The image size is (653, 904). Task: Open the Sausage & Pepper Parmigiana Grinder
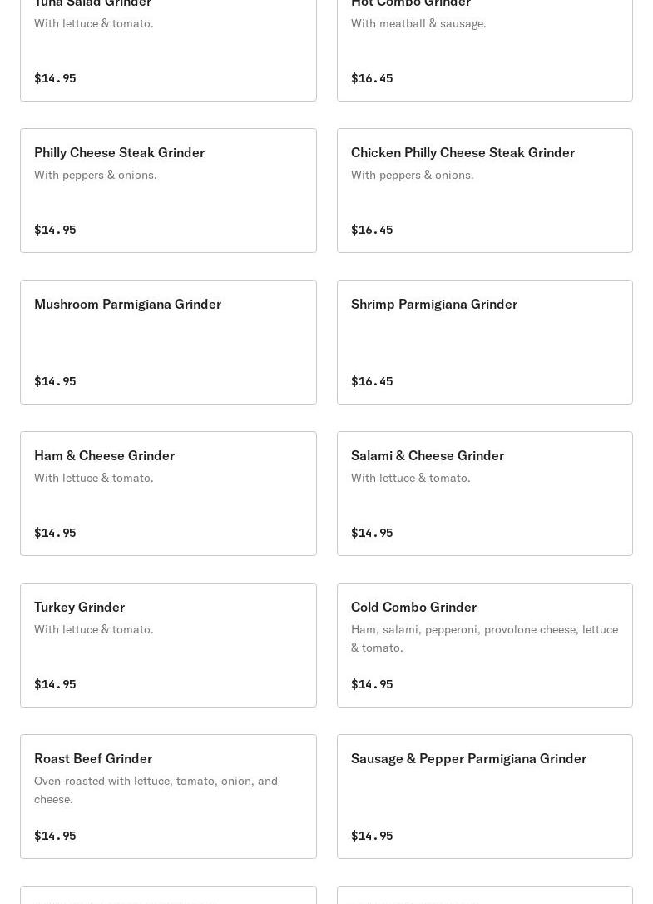(x=484, y=797)
